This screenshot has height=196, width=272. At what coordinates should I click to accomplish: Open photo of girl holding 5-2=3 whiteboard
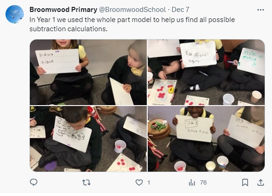point(88,72)
